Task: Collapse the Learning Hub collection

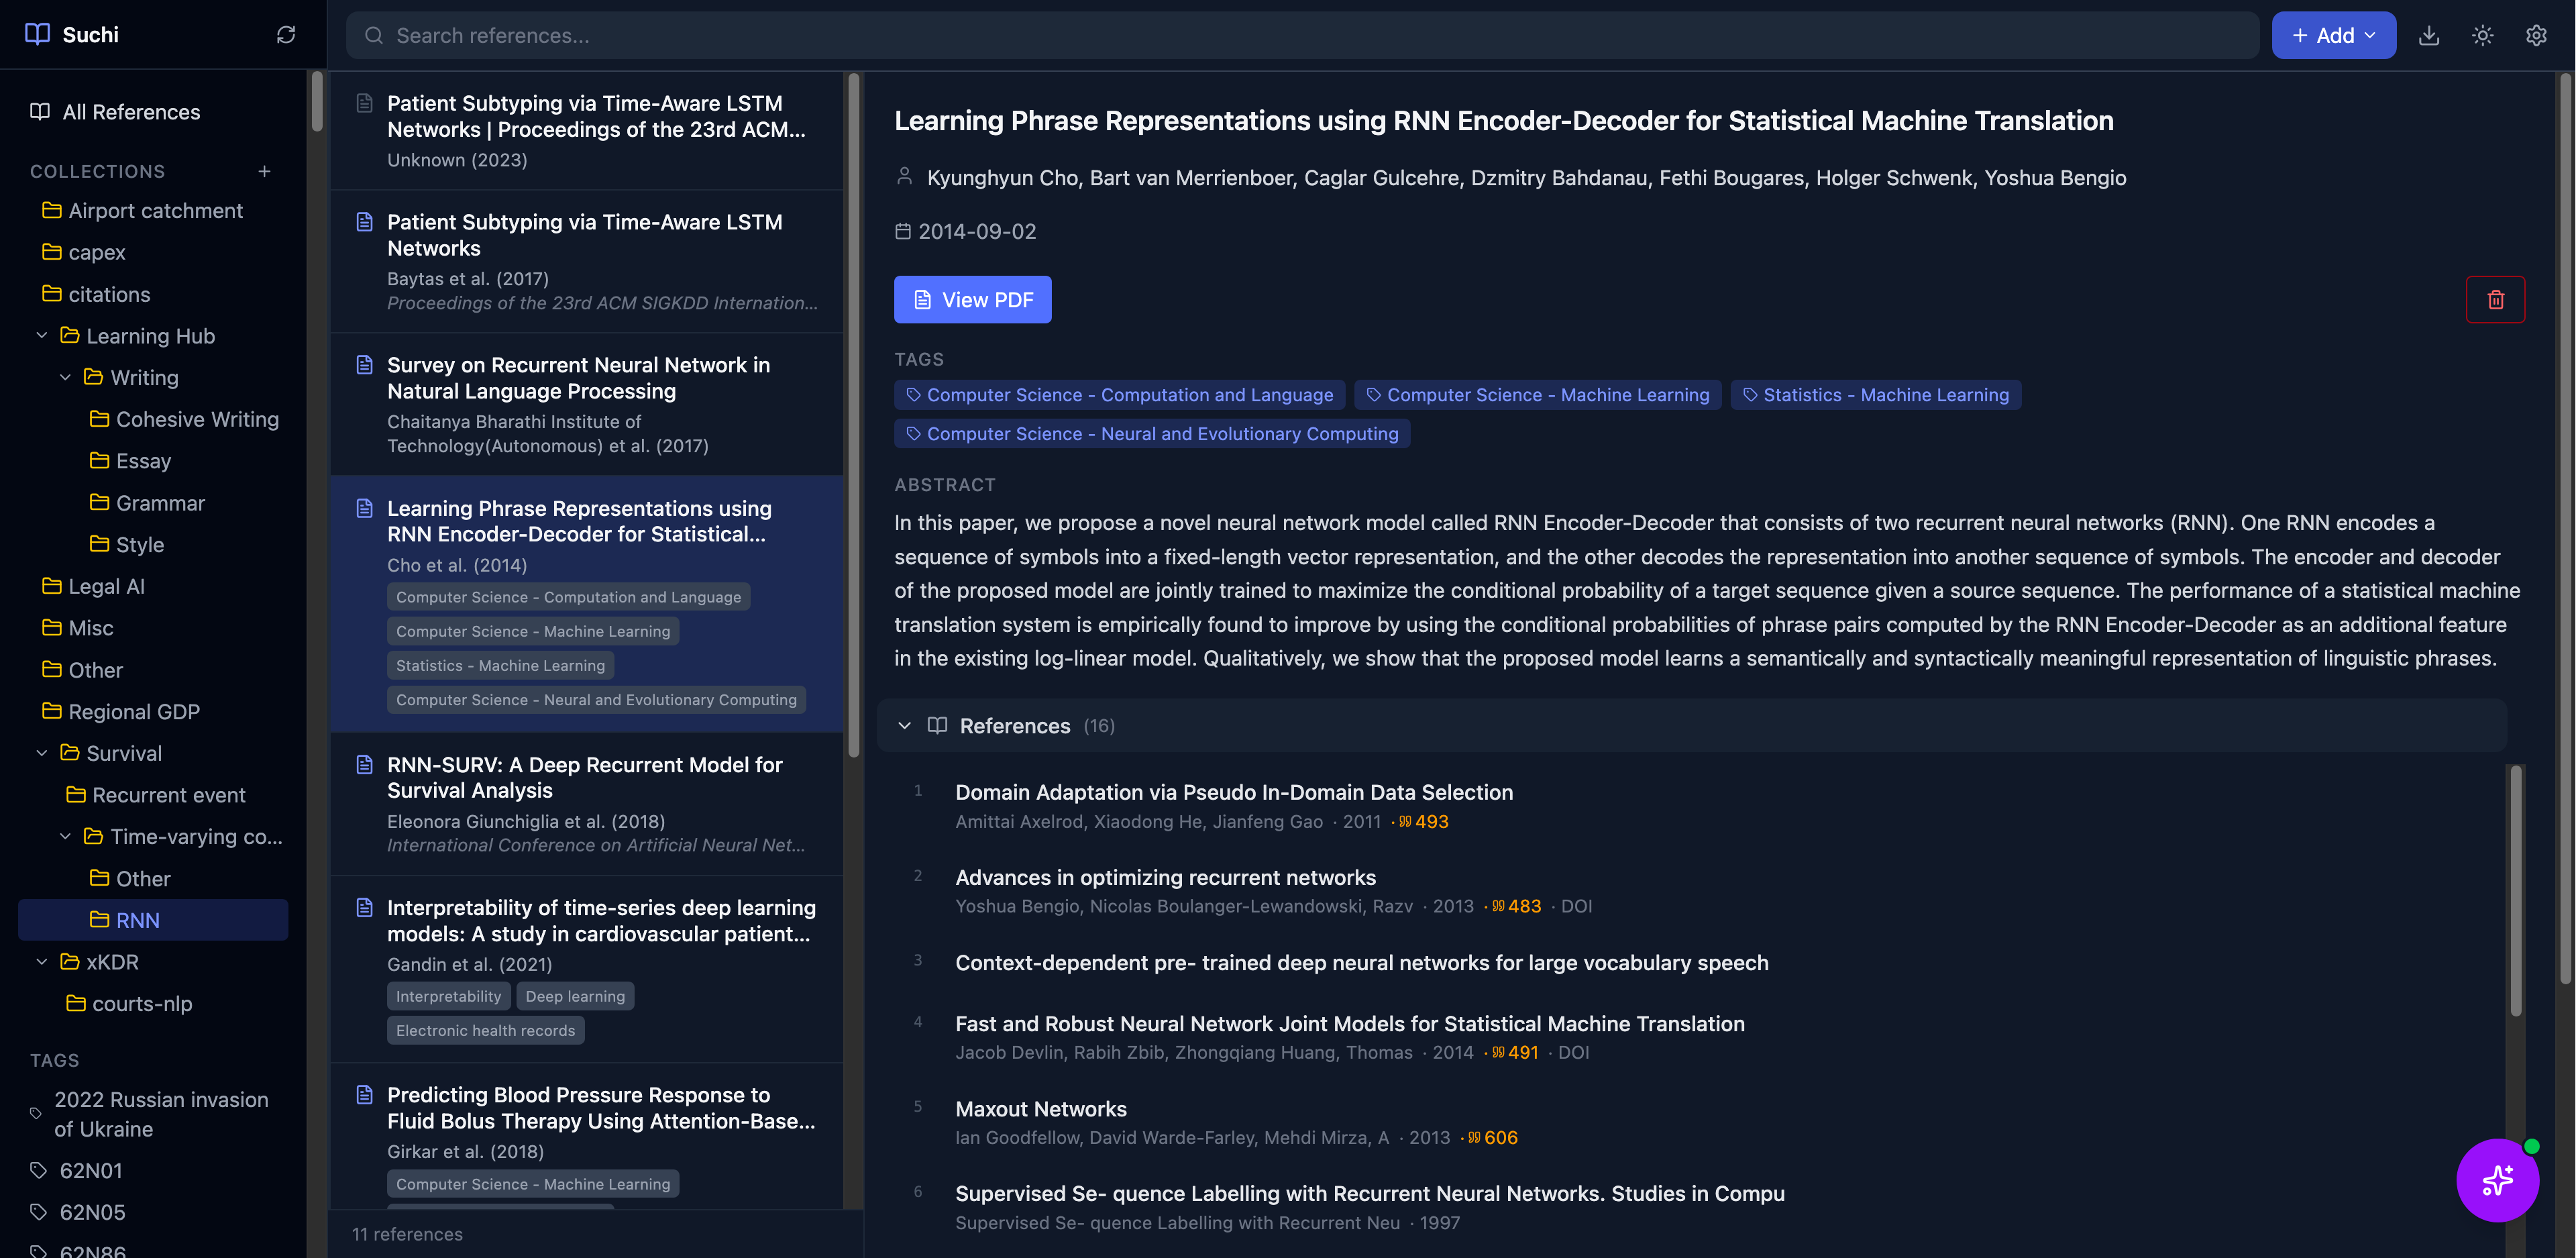Action: click(x=42, y=336)
